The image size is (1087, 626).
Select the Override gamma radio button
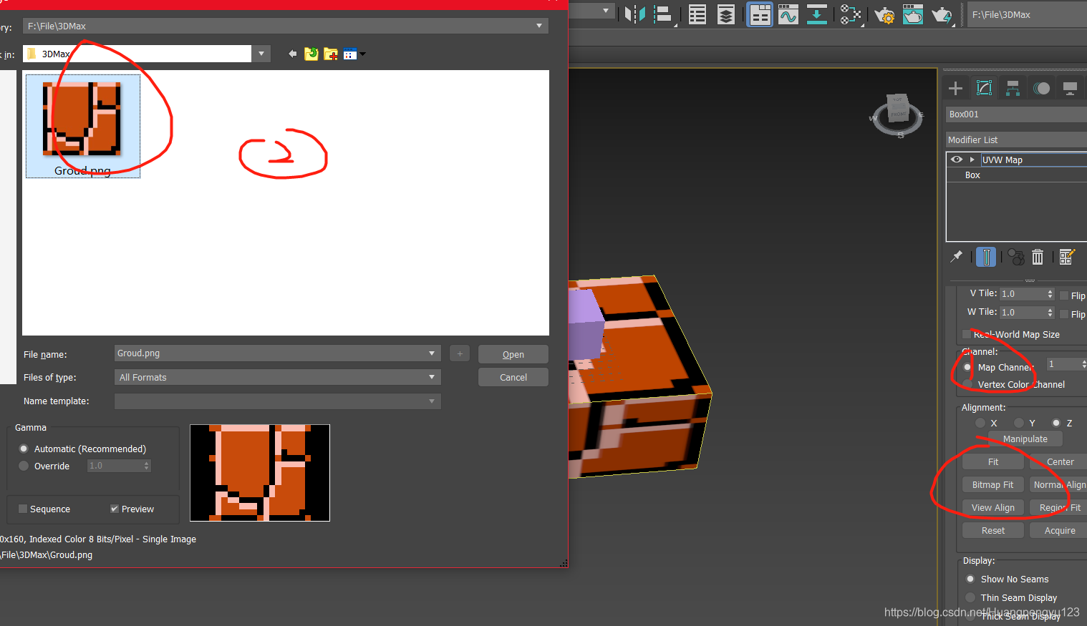click(x=24, y=466)
